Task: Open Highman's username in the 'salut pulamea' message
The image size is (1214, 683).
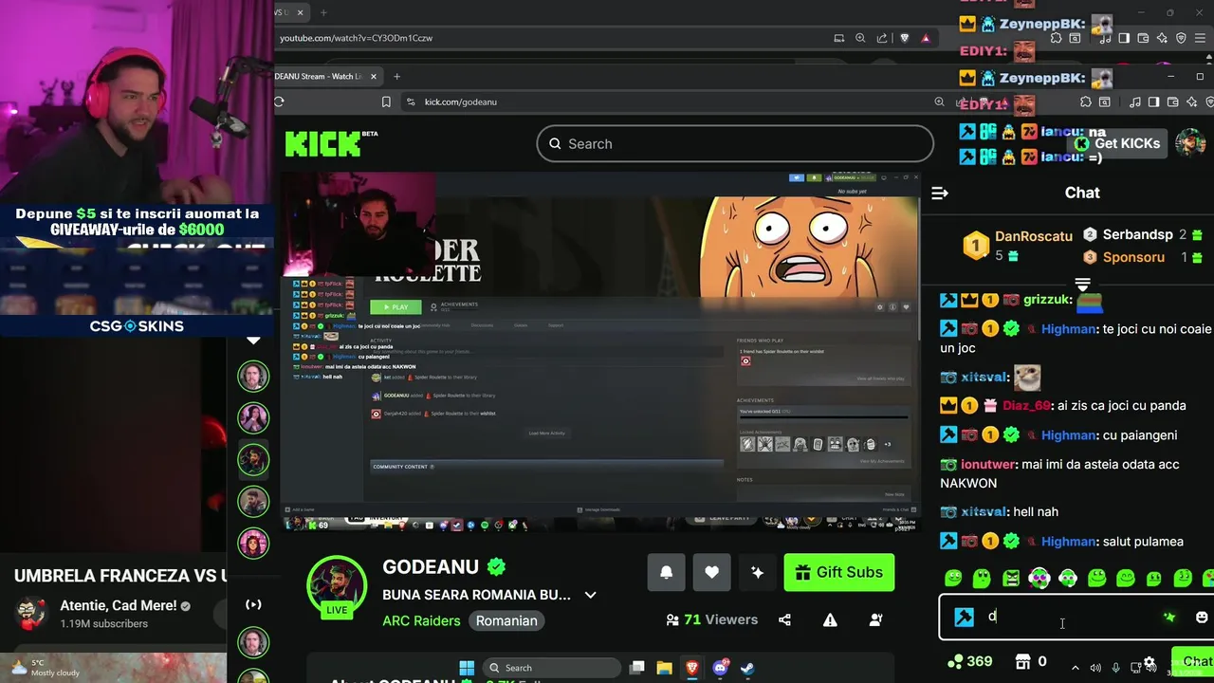Action: 1069,542
